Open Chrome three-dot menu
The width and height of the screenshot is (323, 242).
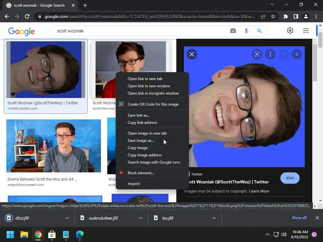316,16
